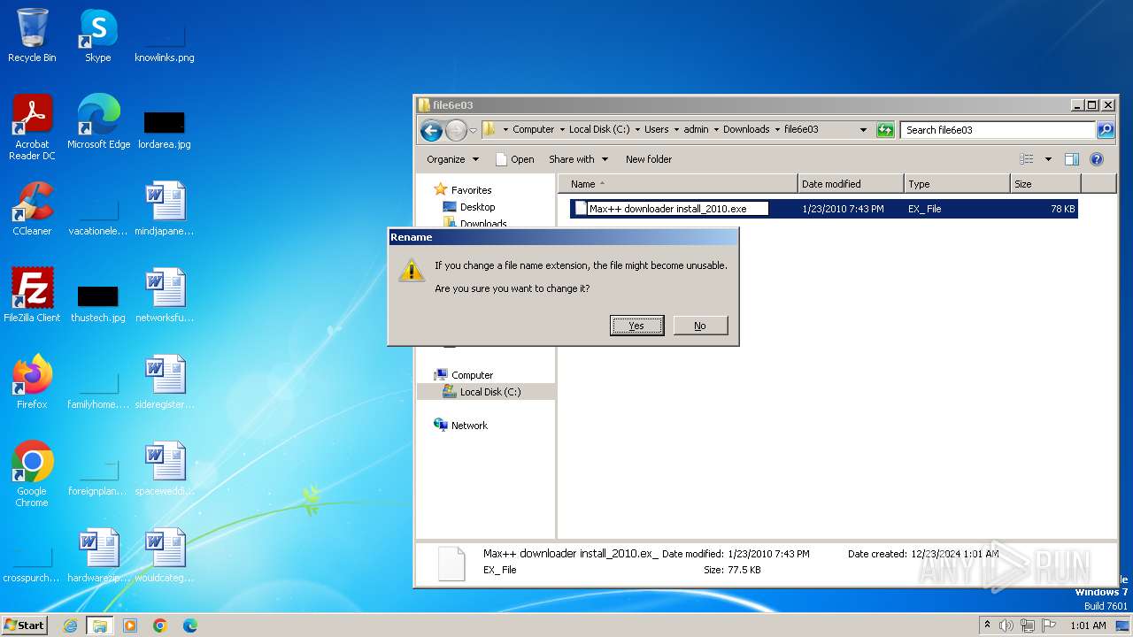
Task: Select FileZilla Client desktop shortcut
Action: click(x=32, y=295)
